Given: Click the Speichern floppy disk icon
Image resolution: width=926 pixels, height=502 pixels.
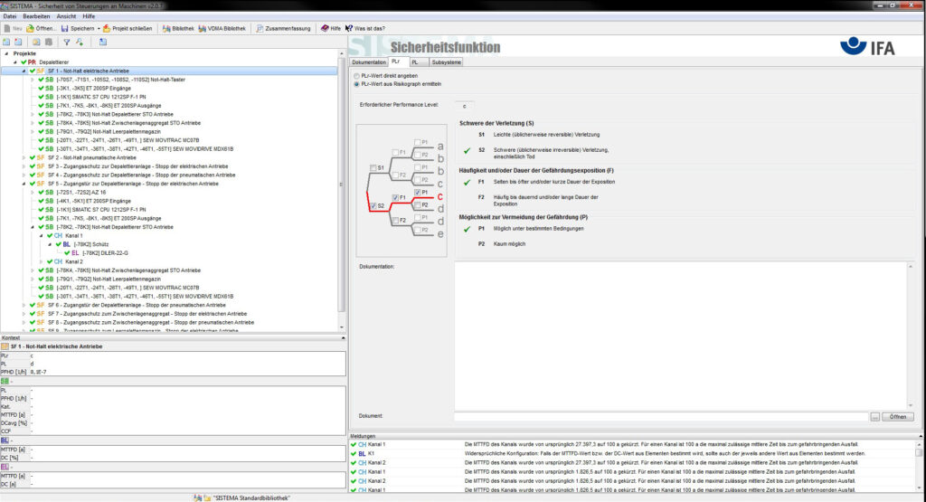Looking at the screenshot, I should [64, 28].
